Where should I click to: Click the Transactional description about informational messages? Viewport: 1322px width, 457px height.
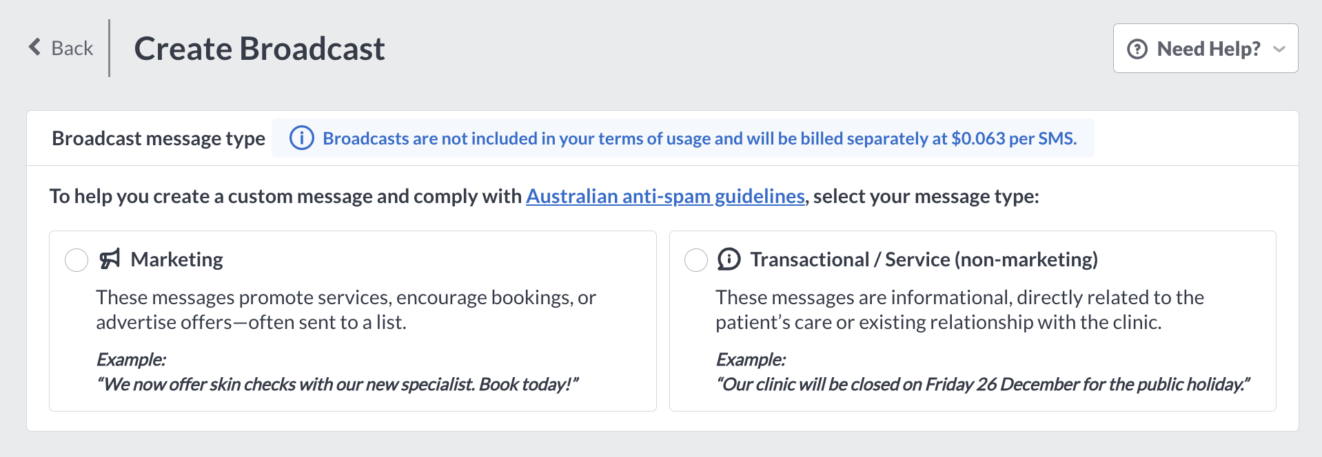(x=959, y=310)
